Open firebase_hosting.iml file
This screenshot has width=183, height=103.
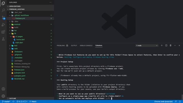(x=30, y=64)
